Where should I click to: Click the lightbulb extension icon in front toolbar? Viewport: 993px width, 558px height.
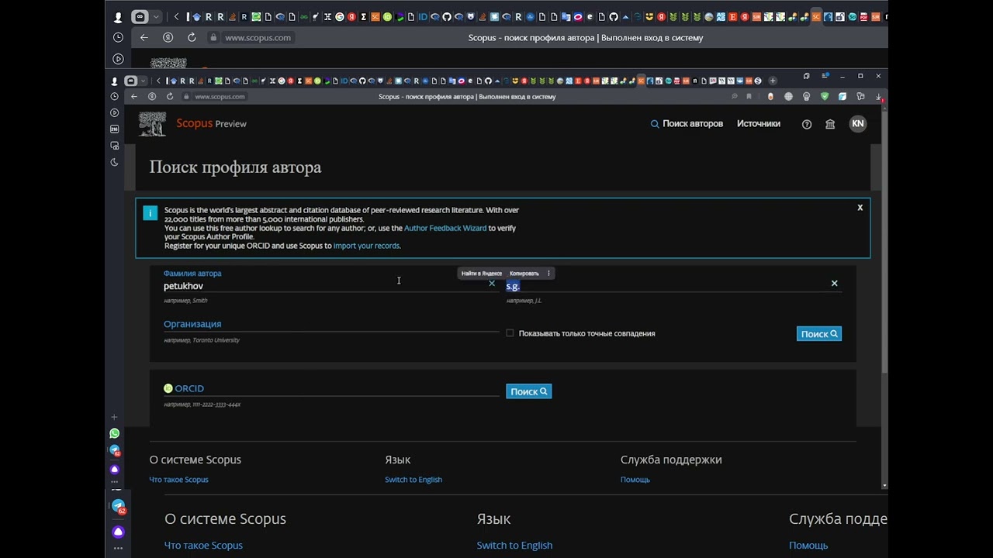(x=807, y=97)
